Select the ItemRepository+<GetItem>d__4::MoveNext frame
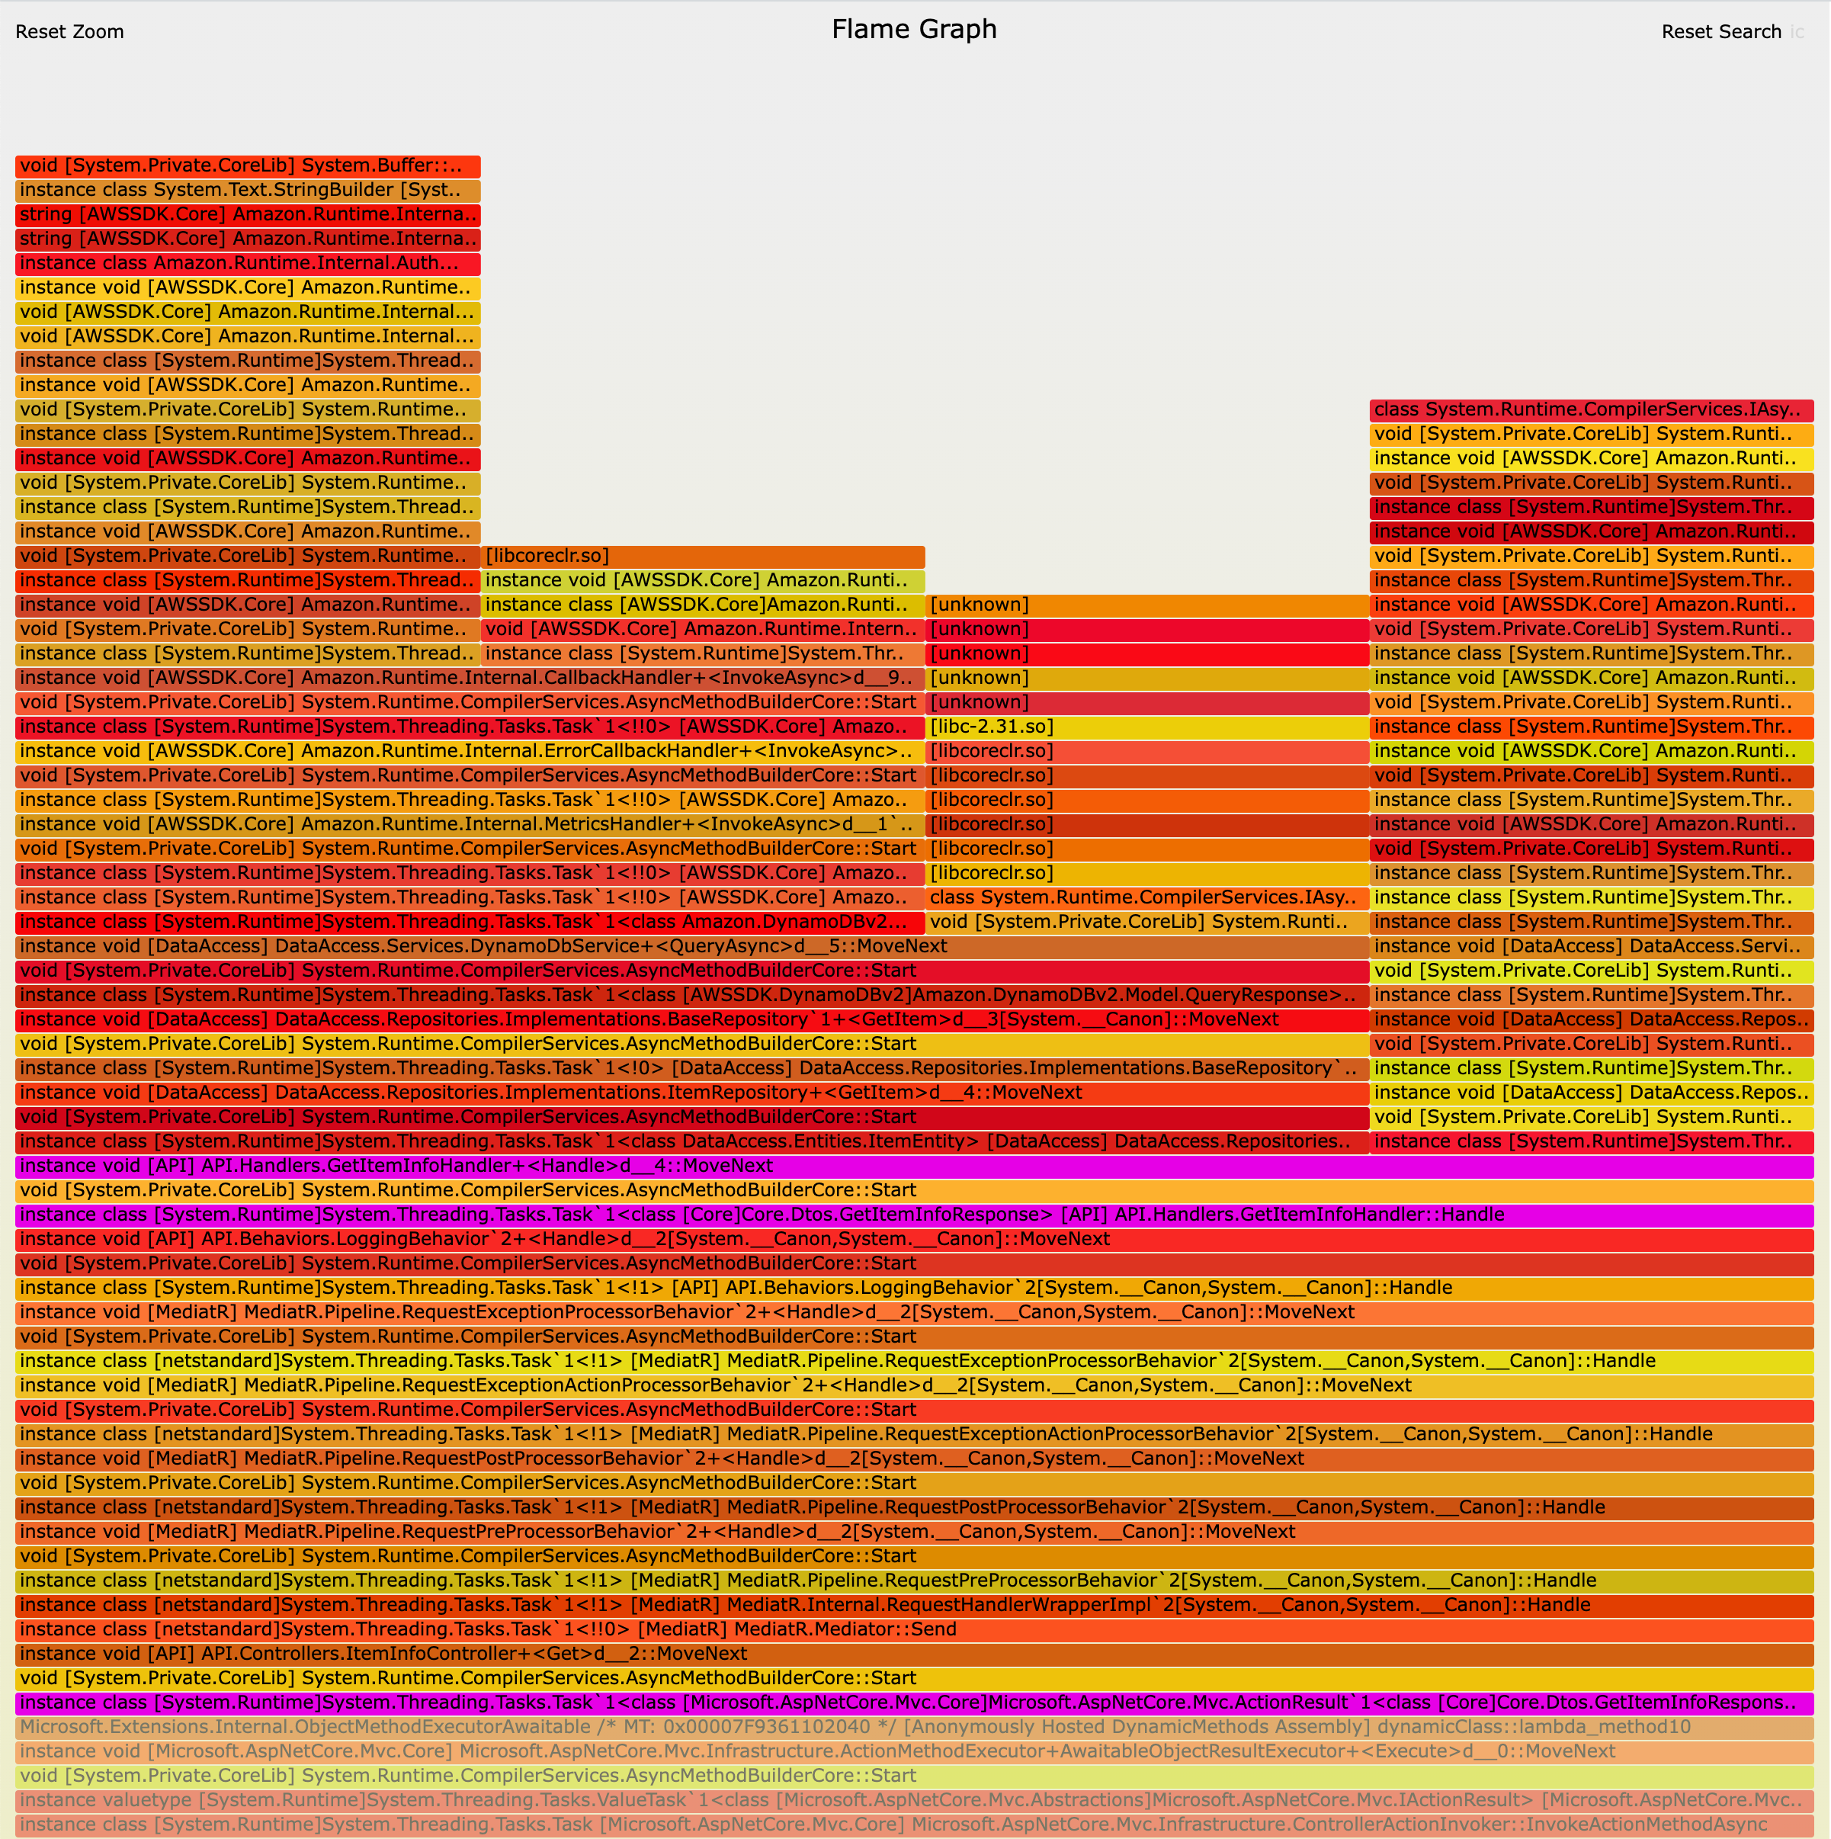This screenshot has height=1839, width=1831. click(x=692, y=1093)
